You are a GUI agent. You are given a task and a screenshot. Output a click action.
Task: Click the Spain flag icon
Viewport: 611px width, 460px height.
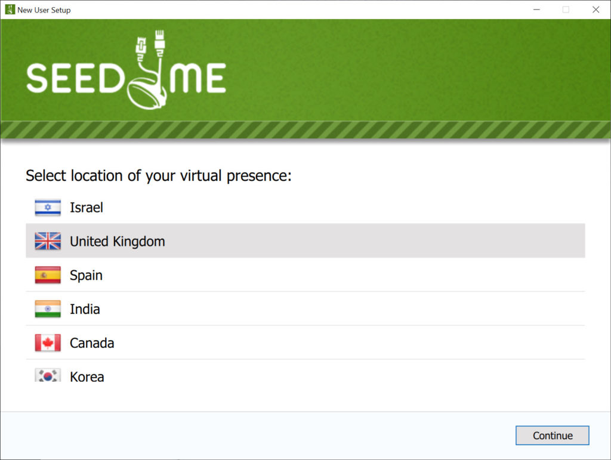point(48,275)
